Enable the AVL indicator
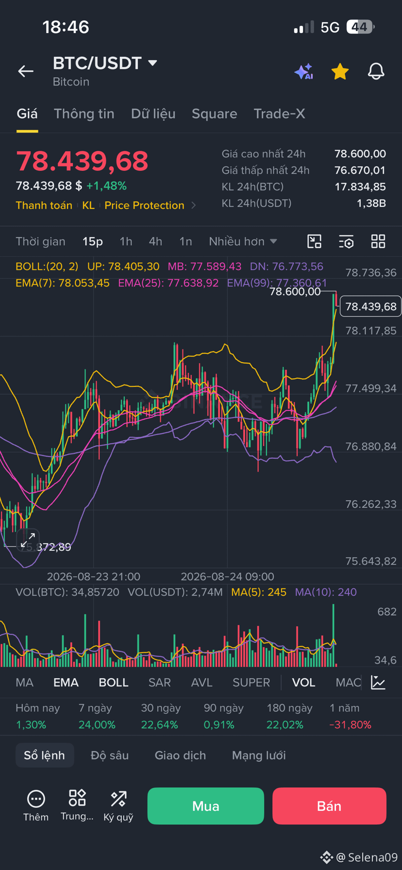Viewport: 402px width, 870px height. pos(201,682)
